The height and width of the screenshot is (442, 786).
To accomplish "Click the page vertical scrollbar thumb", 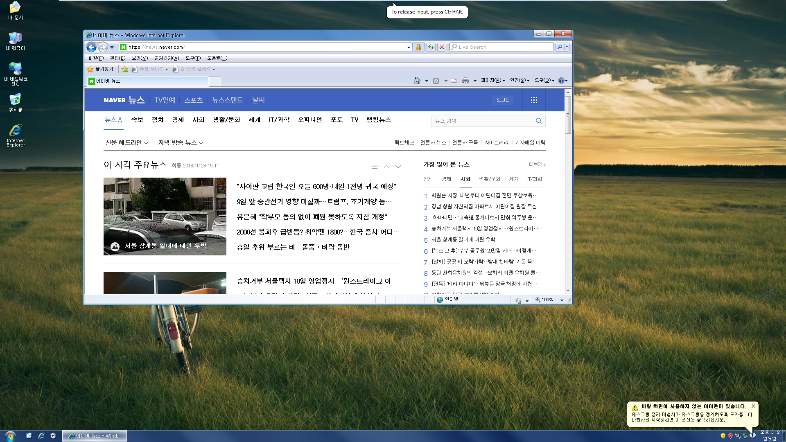I will pyautogui.click(x=568, y=115).
